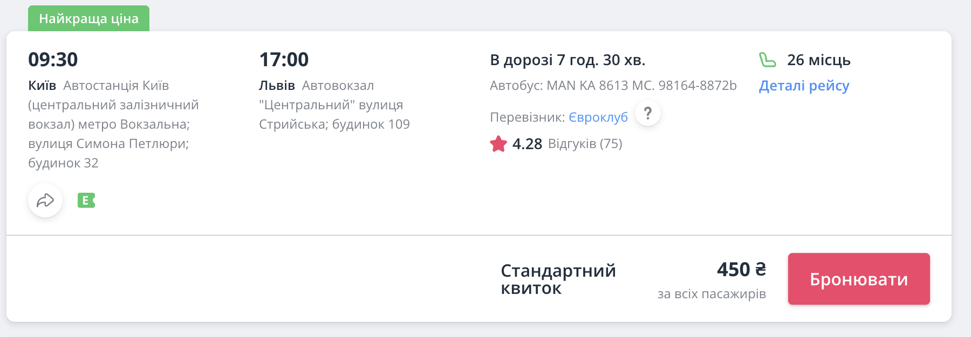The image size is (971, 337).
Task: Click the bus MAN KA 8613 info
Action: coord(613,86)
